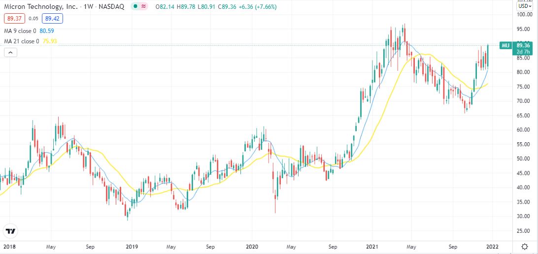Click the 2020 label on time axis
Screen dimensions: 538x254
252,247
